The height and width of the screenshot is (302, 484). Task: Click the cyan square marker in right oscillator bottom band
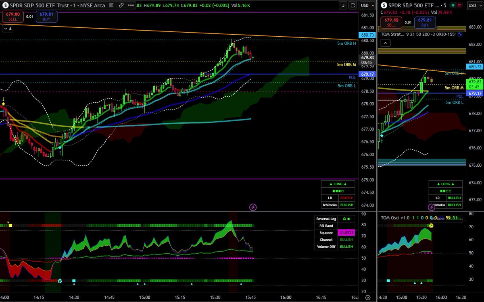388,281
